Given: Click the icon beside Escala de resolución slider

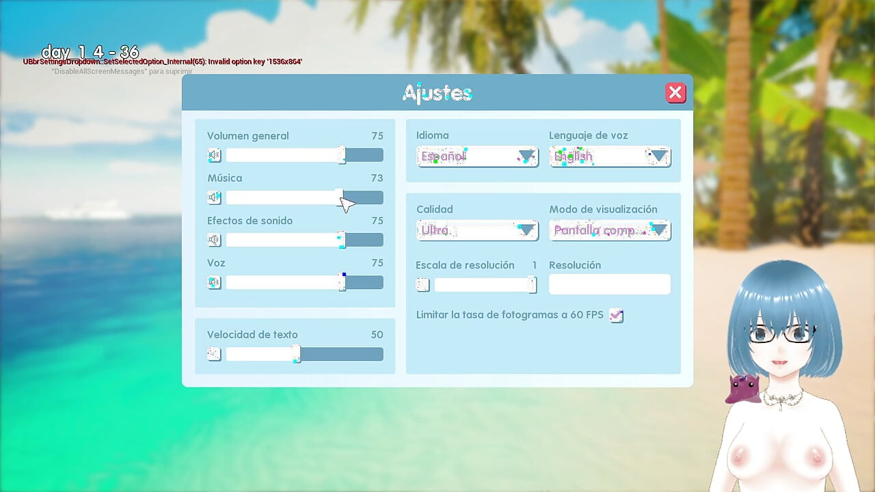Looking at the screenshot, I should tap(422, 284).
